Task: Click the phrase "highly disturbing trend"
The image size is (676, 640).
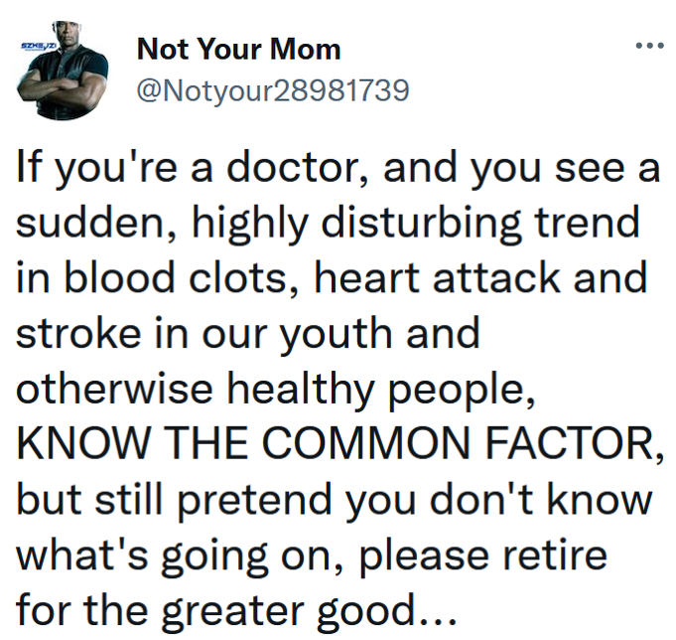Action: tap(416, 224)
